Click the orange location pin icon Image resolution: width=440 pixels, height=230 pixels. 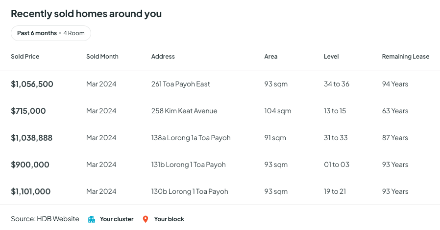point(146,219)
